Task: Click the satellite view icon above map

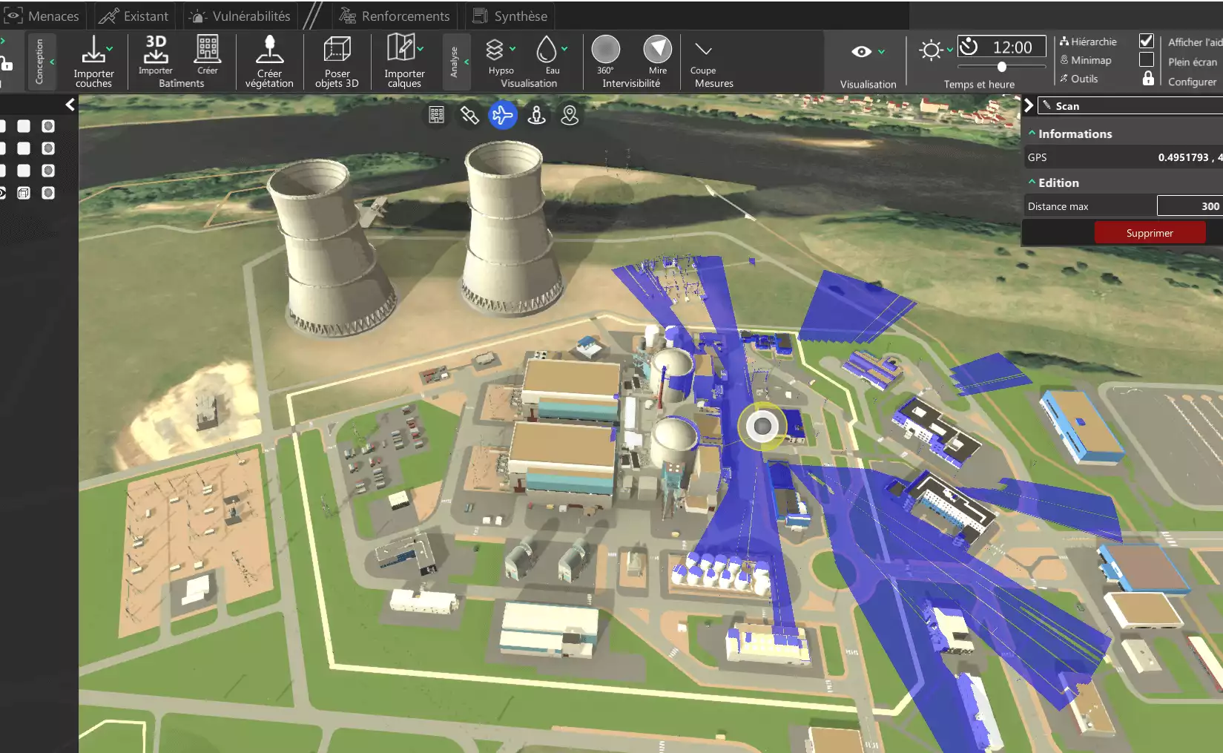Action: pos(469,115)
